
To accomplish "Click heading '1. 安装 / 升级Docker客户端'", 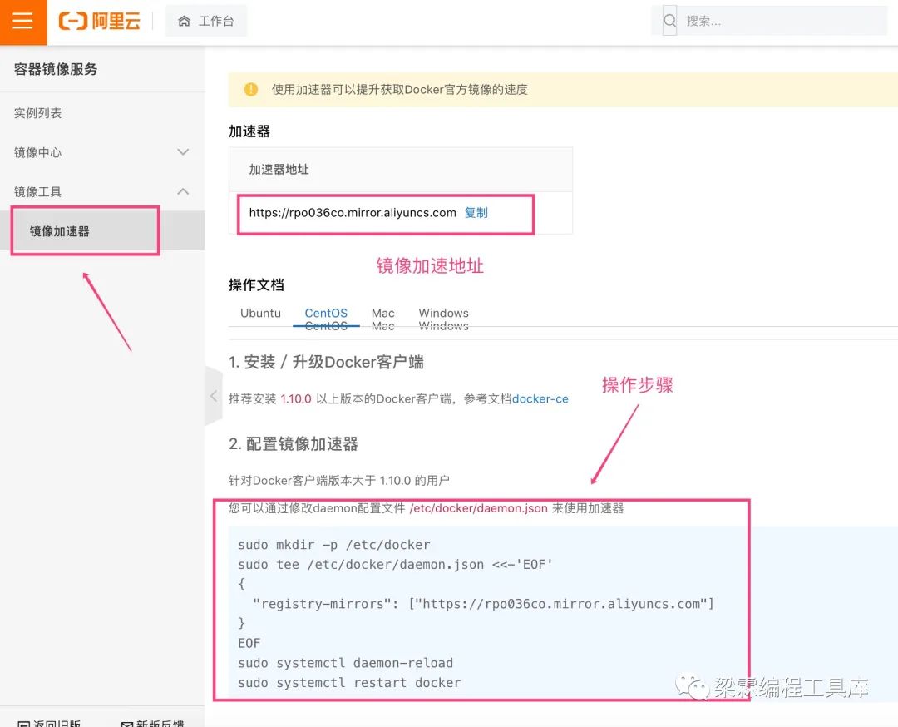I will pyautogui.click(x=326, y=362).
